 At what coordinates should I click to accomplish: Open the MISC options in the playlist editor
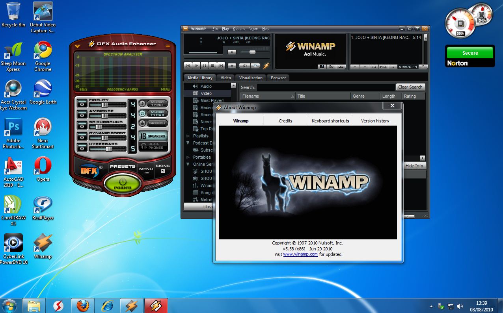click(x=382, y=67)
